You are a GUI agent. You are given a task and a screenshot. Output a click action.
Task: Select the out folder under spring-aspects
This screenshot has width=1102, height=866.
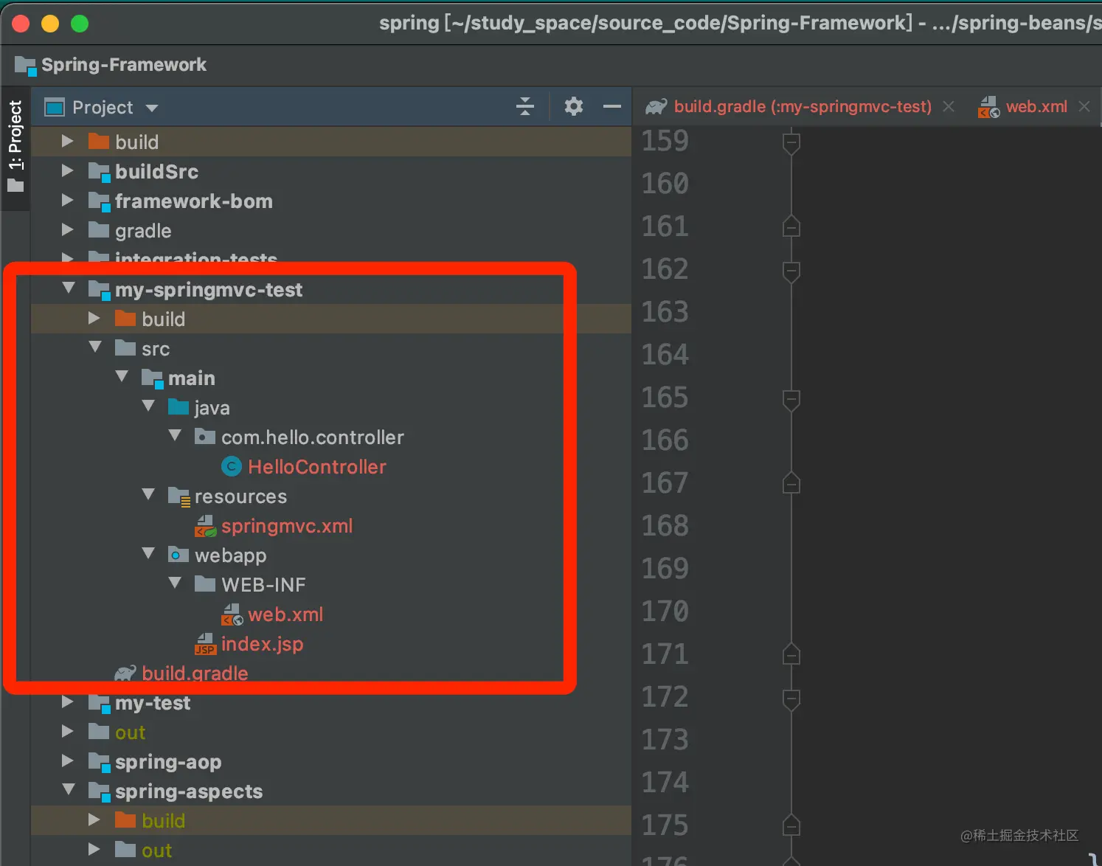[x=331, y=850]
